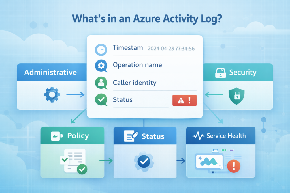Click the heartbeat icon on Service Health header
Image resolution: width=290 pixels, height=193 pixels.
click(x=198, y=136)
